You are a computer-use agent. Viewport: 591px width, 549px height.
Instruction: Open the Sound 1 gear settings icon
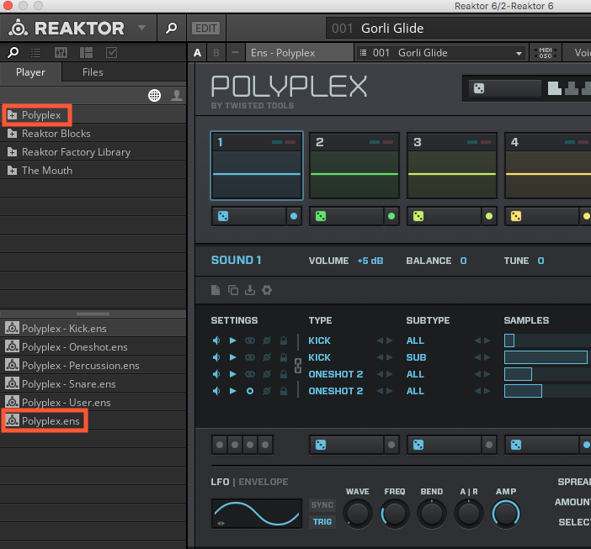click(x=267, y=290)
